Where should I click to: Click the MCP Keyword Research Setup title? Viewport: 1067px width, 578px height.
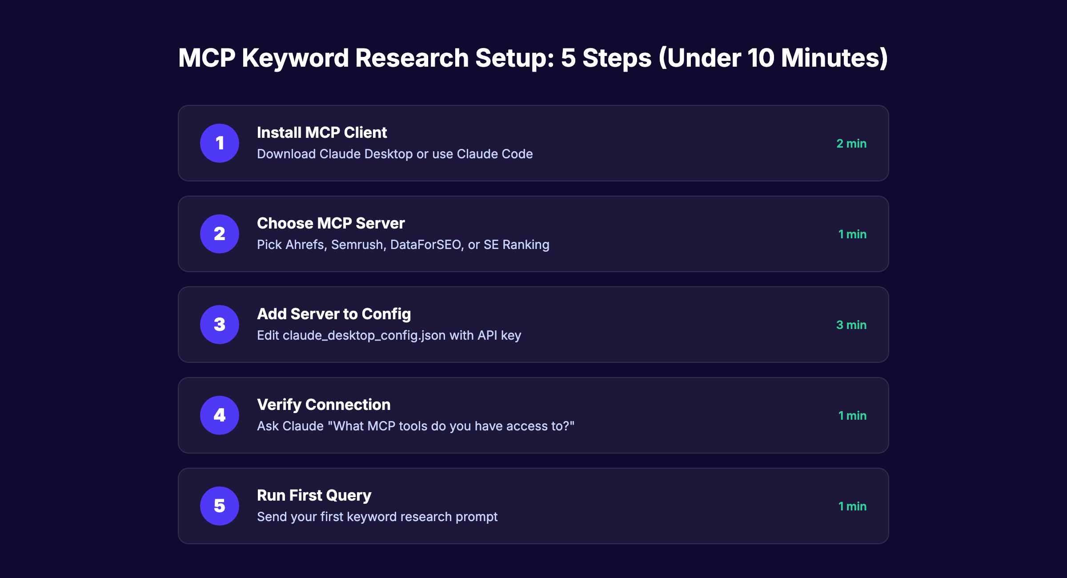coord(533,57)
